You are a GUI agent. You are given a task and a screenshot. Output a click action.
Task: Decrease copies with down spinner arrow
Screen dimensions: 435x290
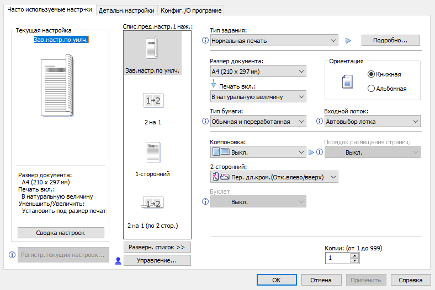(354, 261)
